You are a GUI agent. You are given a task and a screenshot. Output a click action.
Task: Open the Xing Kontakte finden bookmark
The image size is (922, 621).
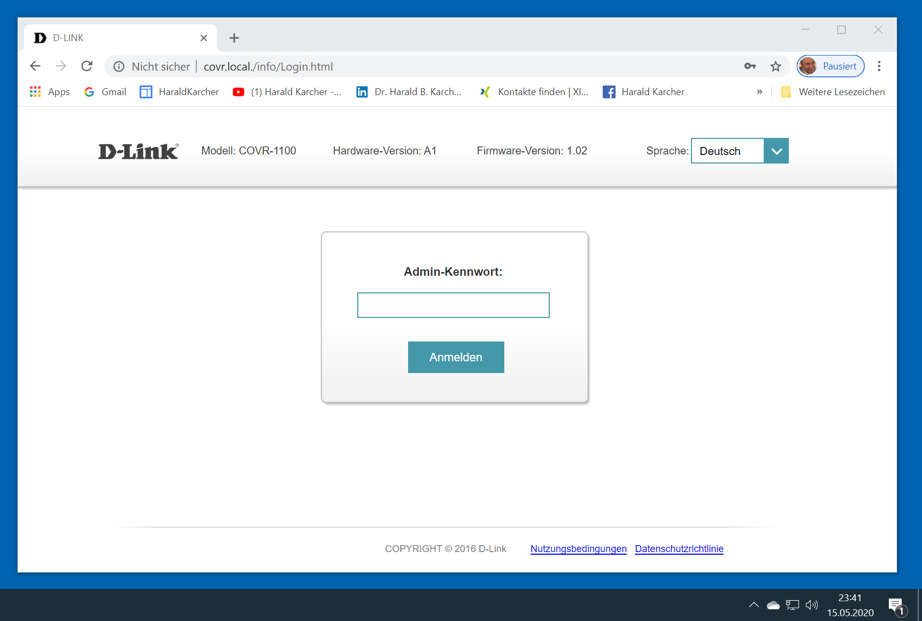534,92
